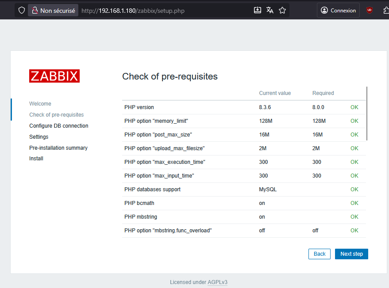Select Pre-installation summary step
Image resolution: width=389 pixels, height=288 pixels.
[x=58, y=148]
